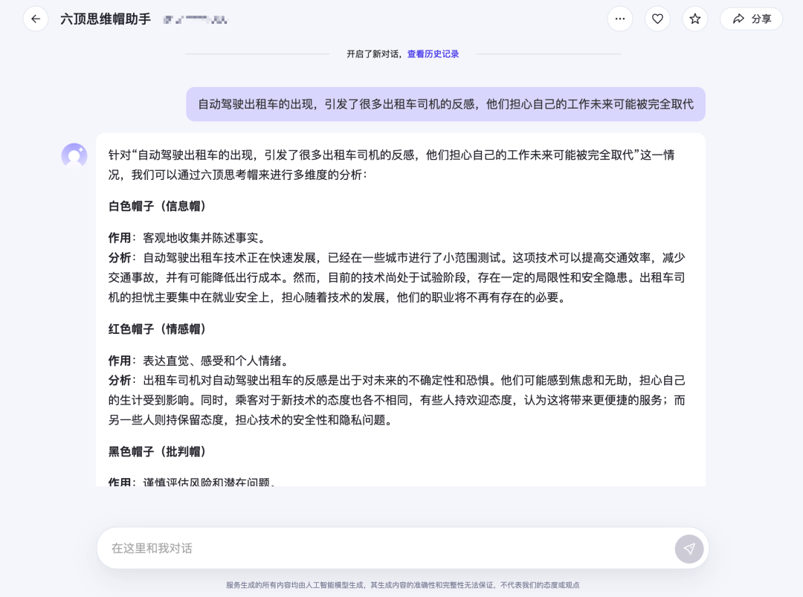Open the 查看历史记录 link

coord(433,54)
